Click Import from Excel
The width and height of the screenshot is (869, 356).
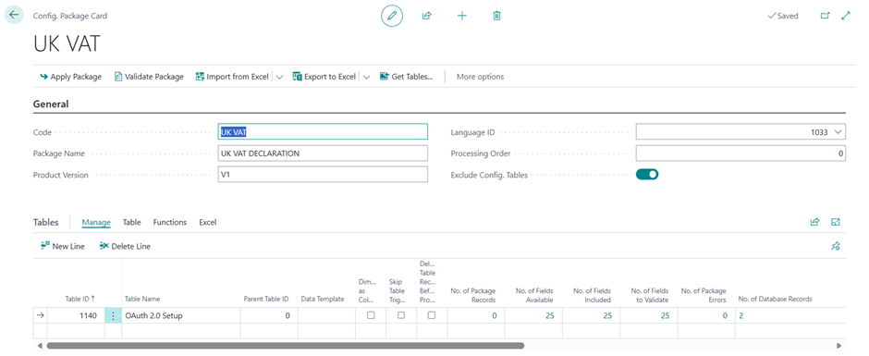coord(232,77)
